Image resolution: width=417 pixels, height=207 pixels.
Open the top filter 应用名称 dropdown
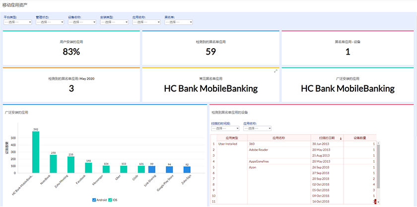[146, 22]
